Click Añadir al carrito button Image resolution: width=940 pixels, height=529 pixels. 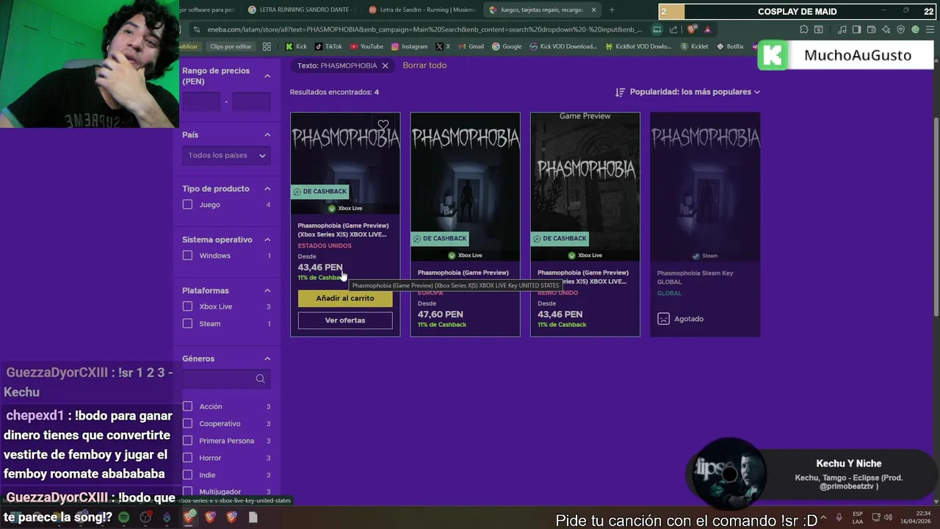click(x=345, y=298)
